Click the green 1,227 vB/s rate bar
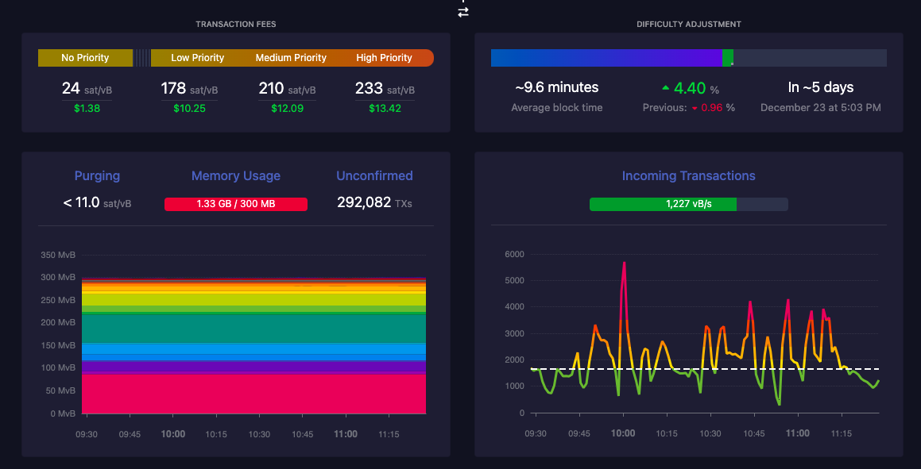The width and height of the screenshot is (921, 469). (663, 203)
